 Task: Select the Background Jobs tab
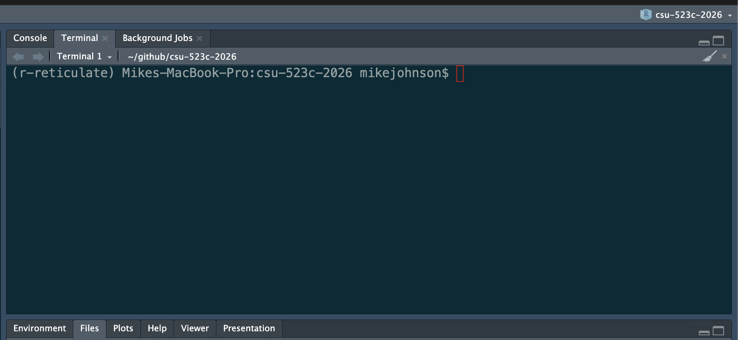coord(157,38)
